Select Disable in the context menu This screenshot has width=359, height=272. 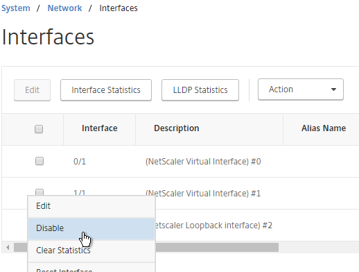coord(91,228)
